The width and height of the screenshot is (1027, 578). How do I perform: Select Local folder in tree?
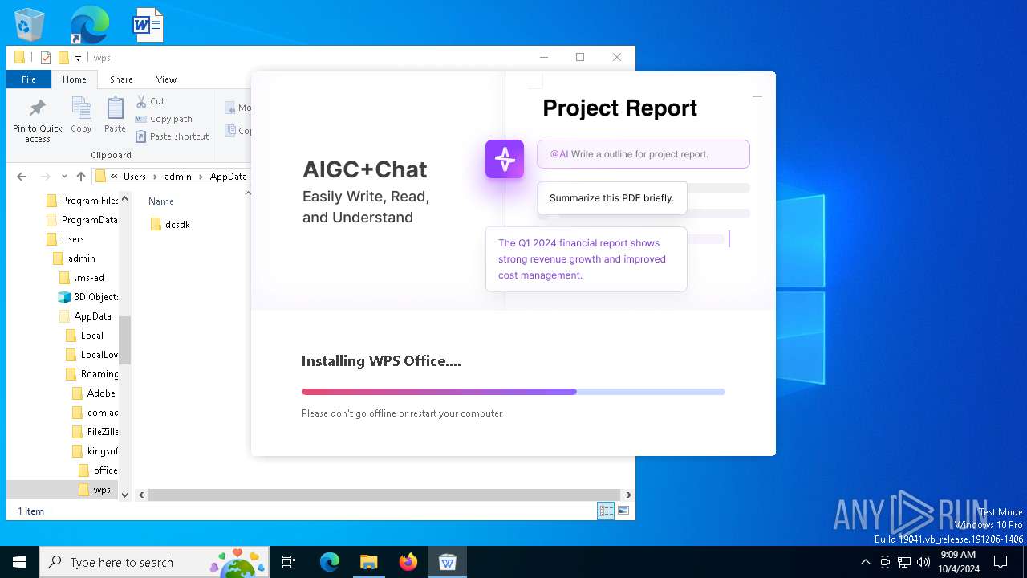[x=84, y=336]
